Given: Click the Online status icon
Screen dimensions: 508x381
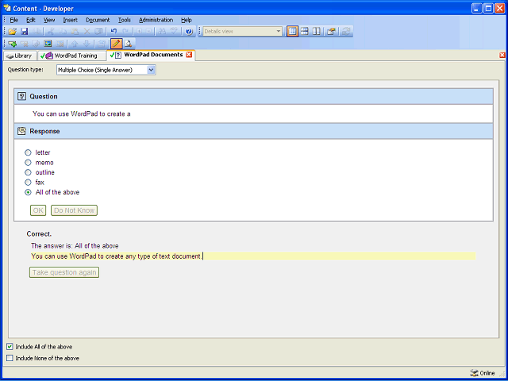Looking at the screenshot, I should 474,373.
